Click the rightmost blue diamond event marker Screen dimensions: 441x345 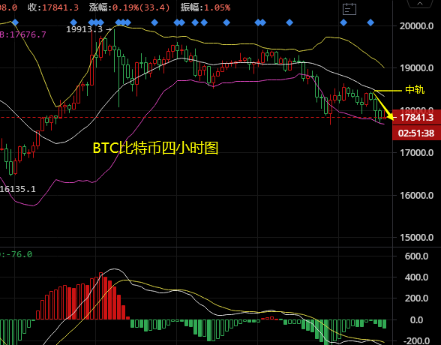[370, 22]
